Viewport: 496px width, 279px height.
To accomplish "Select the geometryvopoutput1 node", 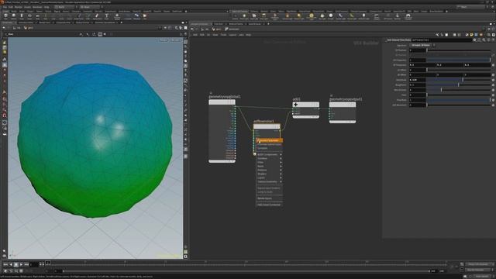I will click(343, 105).
